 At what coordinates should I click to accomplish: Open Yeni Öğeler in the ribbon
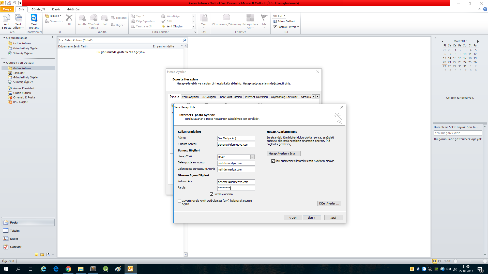18,22
